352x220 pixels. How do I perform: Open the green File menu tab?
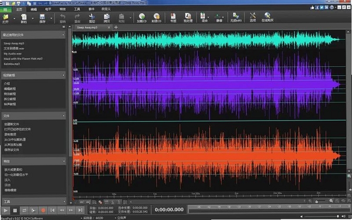5,9
